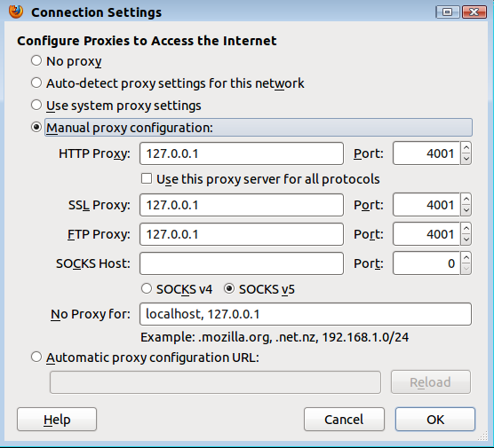Increase the SSL Proxy port with up arrow
Viewport: 494px width, 448px height.
[x=466, y=199]
